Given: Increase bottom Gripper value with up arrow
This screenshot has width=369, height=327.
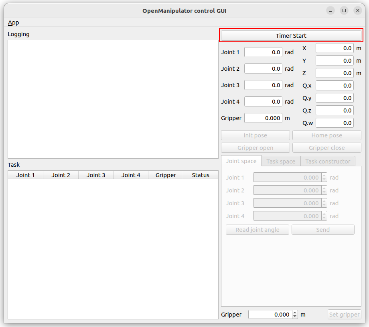Looking at the screenshot, I should tap(295, 313).
